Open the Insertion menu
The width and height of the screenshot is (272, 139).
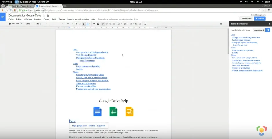click(x=38, y=19)
